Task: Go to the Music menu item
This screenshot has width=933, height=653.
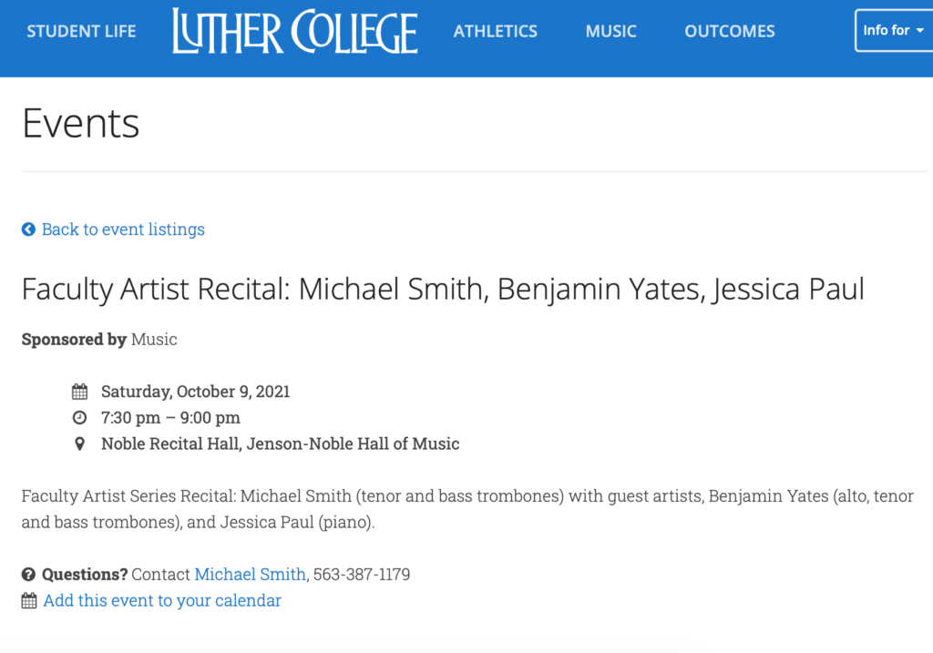Action: click(611, 31)
